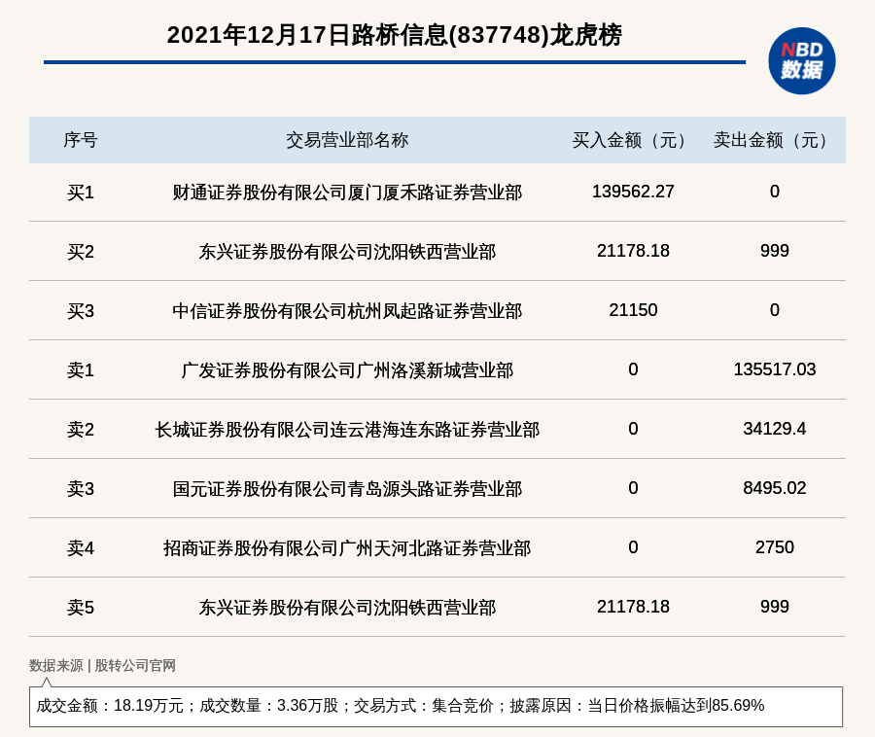Click the 买2 row label
The image size is (875, 737).
pos(81,252)
